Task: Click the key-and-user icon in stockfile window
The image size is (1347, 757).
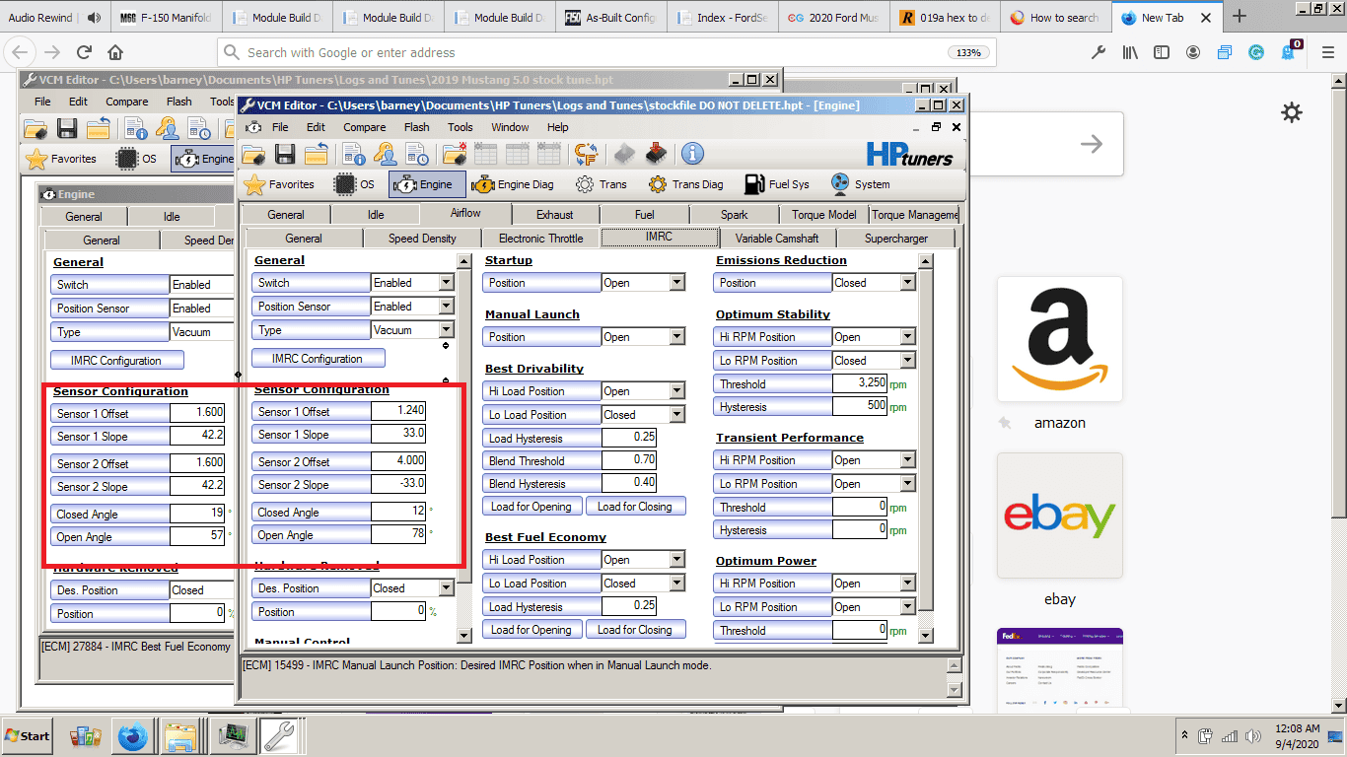Action: coord(386,154)
